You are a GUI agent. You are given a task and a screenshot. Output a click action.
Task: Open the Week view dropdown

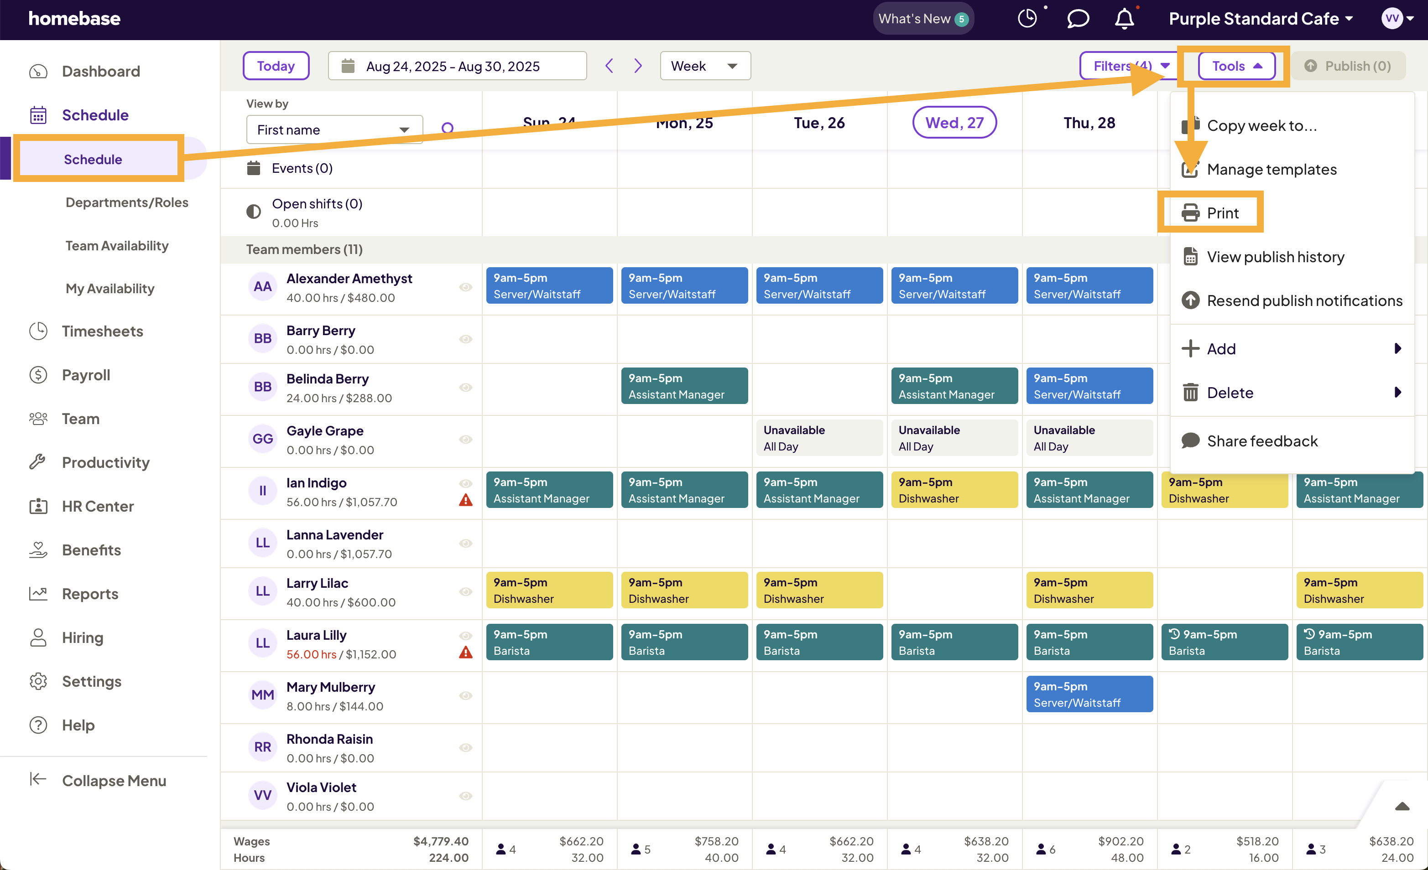click(x=705, y=66)
